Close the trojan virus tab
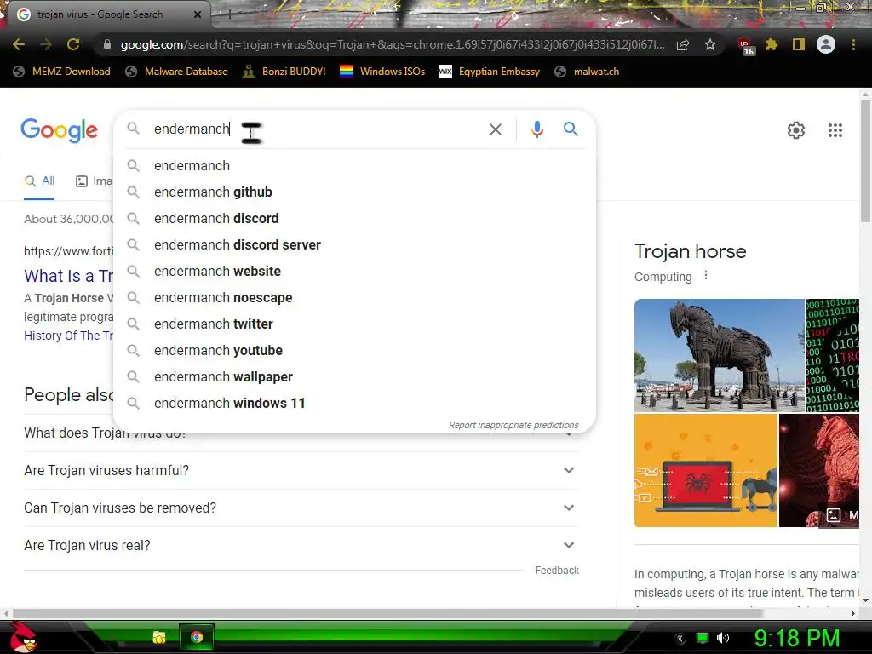The height and width of the screenshot is (654, 872). 198,14
